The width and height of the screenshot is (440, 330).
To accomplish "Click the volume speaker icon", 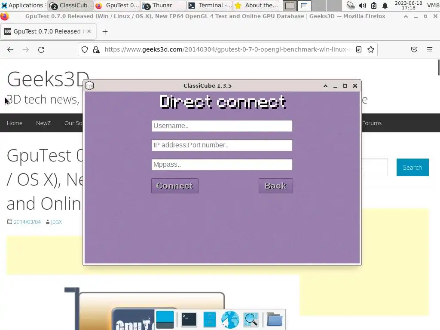I will pos(363,5).
